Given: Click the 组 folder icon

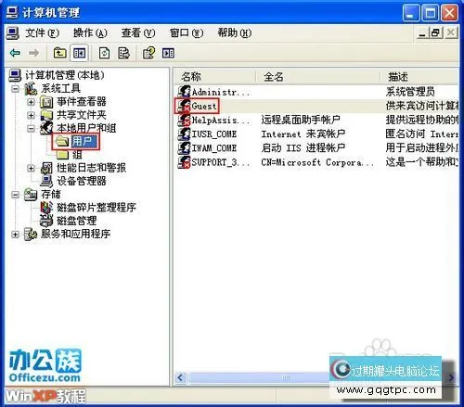Looking at the screenshot, I should [x=62, y=154].
